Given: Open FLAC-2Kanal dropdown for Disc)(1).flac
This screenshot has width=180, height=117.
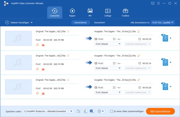Looking at the screenshot, I should pos(108,44).
